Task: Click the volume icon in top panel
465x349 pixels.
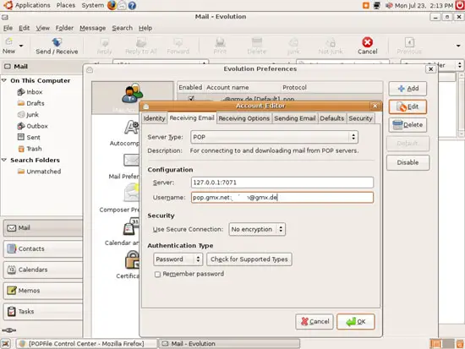Action: coord(389,5)
